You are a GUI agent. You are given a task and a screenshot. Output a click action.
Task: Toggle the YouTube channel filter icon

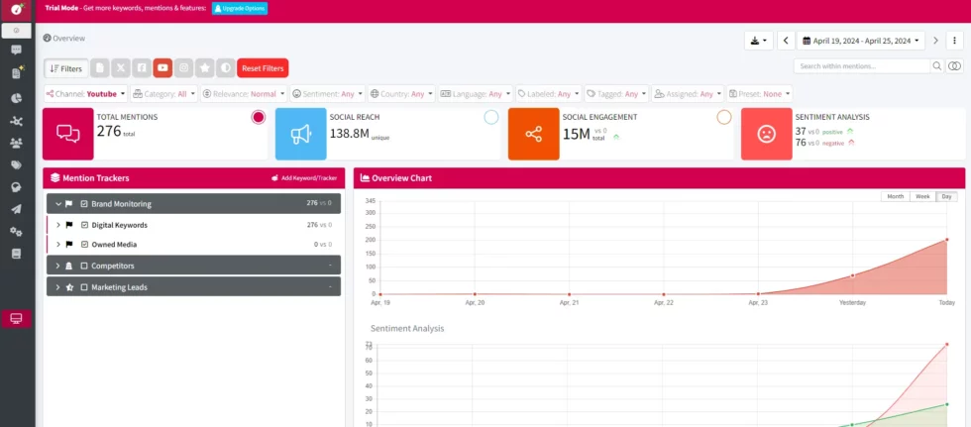[162, 68]
